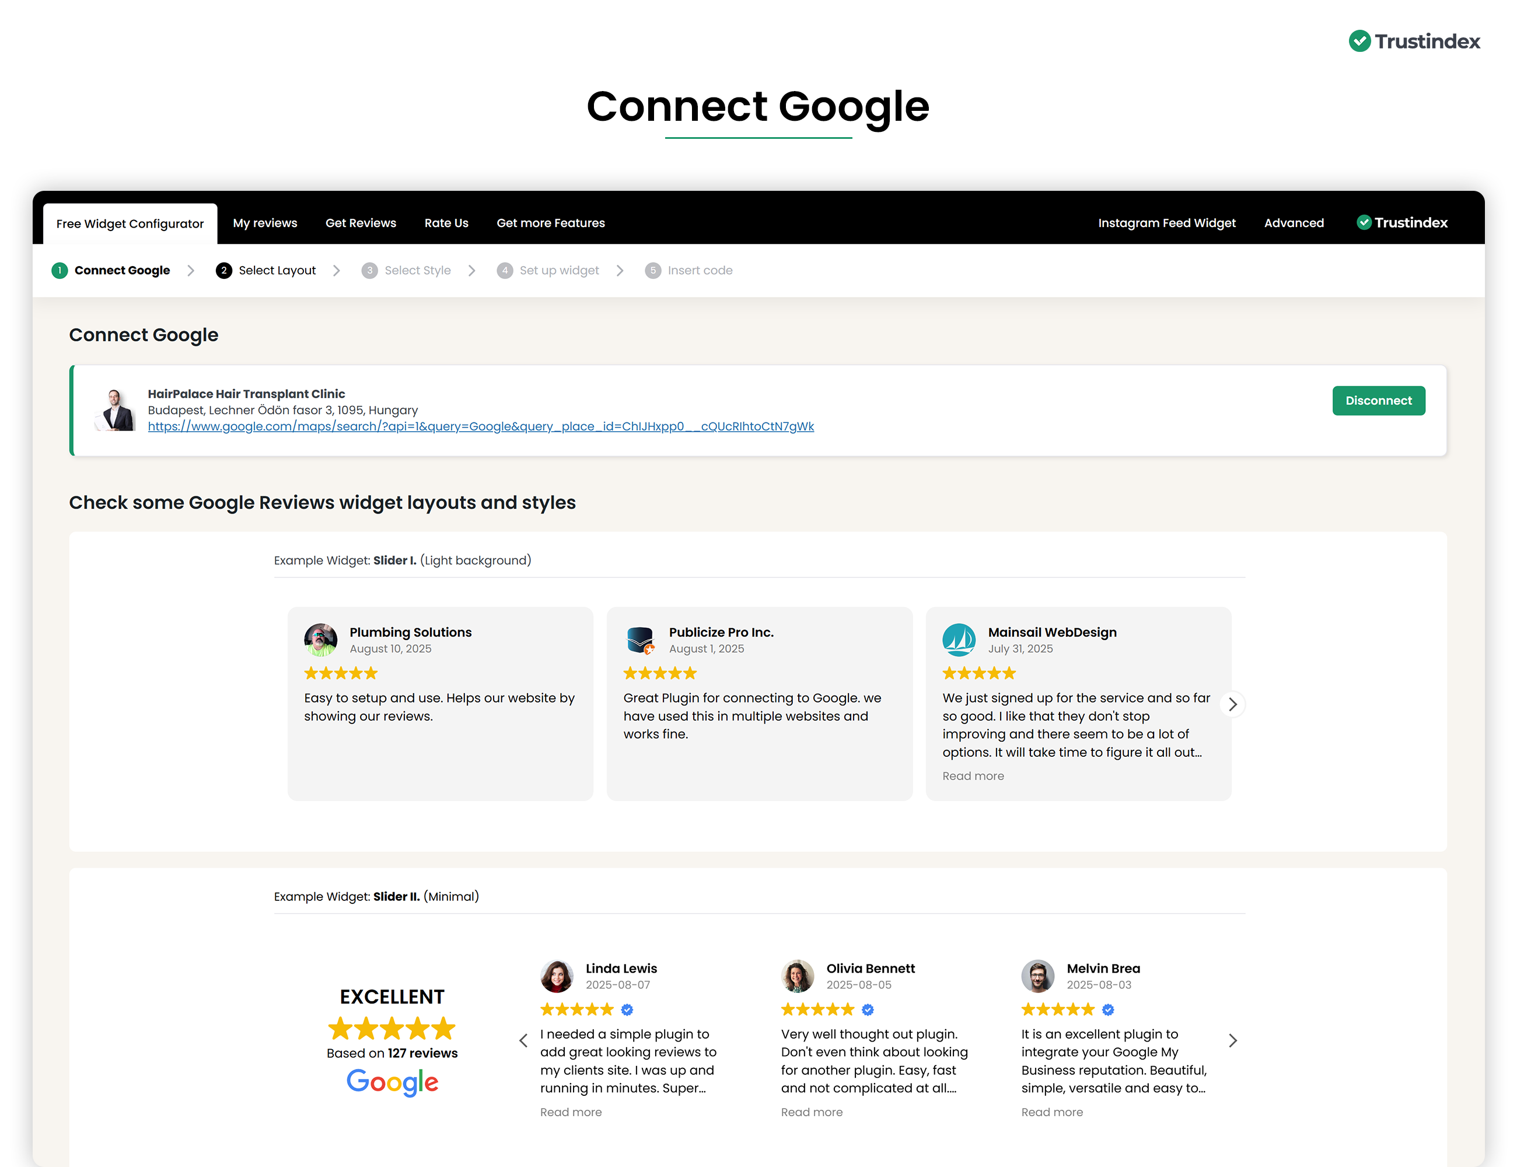Image resolution: width=1517 pixels, height=1167 pixels.
Task: Click Linda Lewis verified badge icon
Action: [x=627, y=1009]
